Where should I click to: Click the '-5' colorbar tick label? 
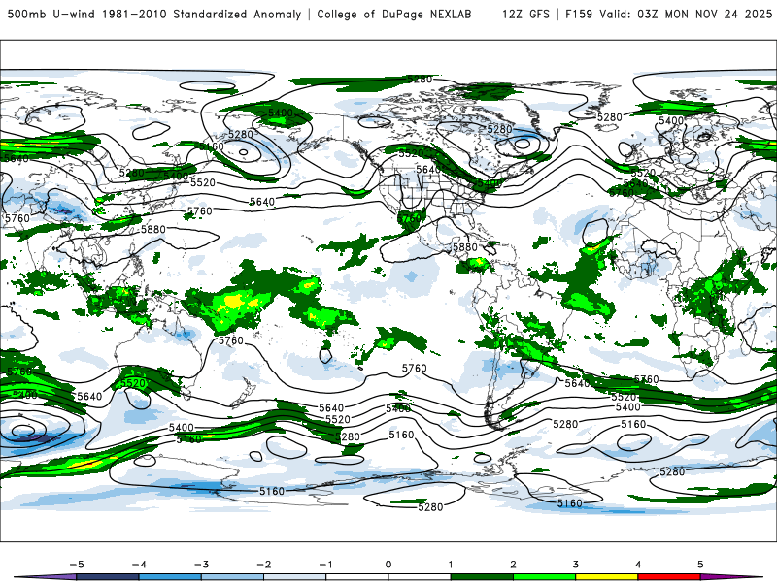point(77,565)
